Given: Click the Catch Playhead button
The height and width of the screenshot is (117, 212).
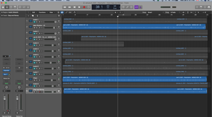Looking at the screenshot, I should pos(74,12).
